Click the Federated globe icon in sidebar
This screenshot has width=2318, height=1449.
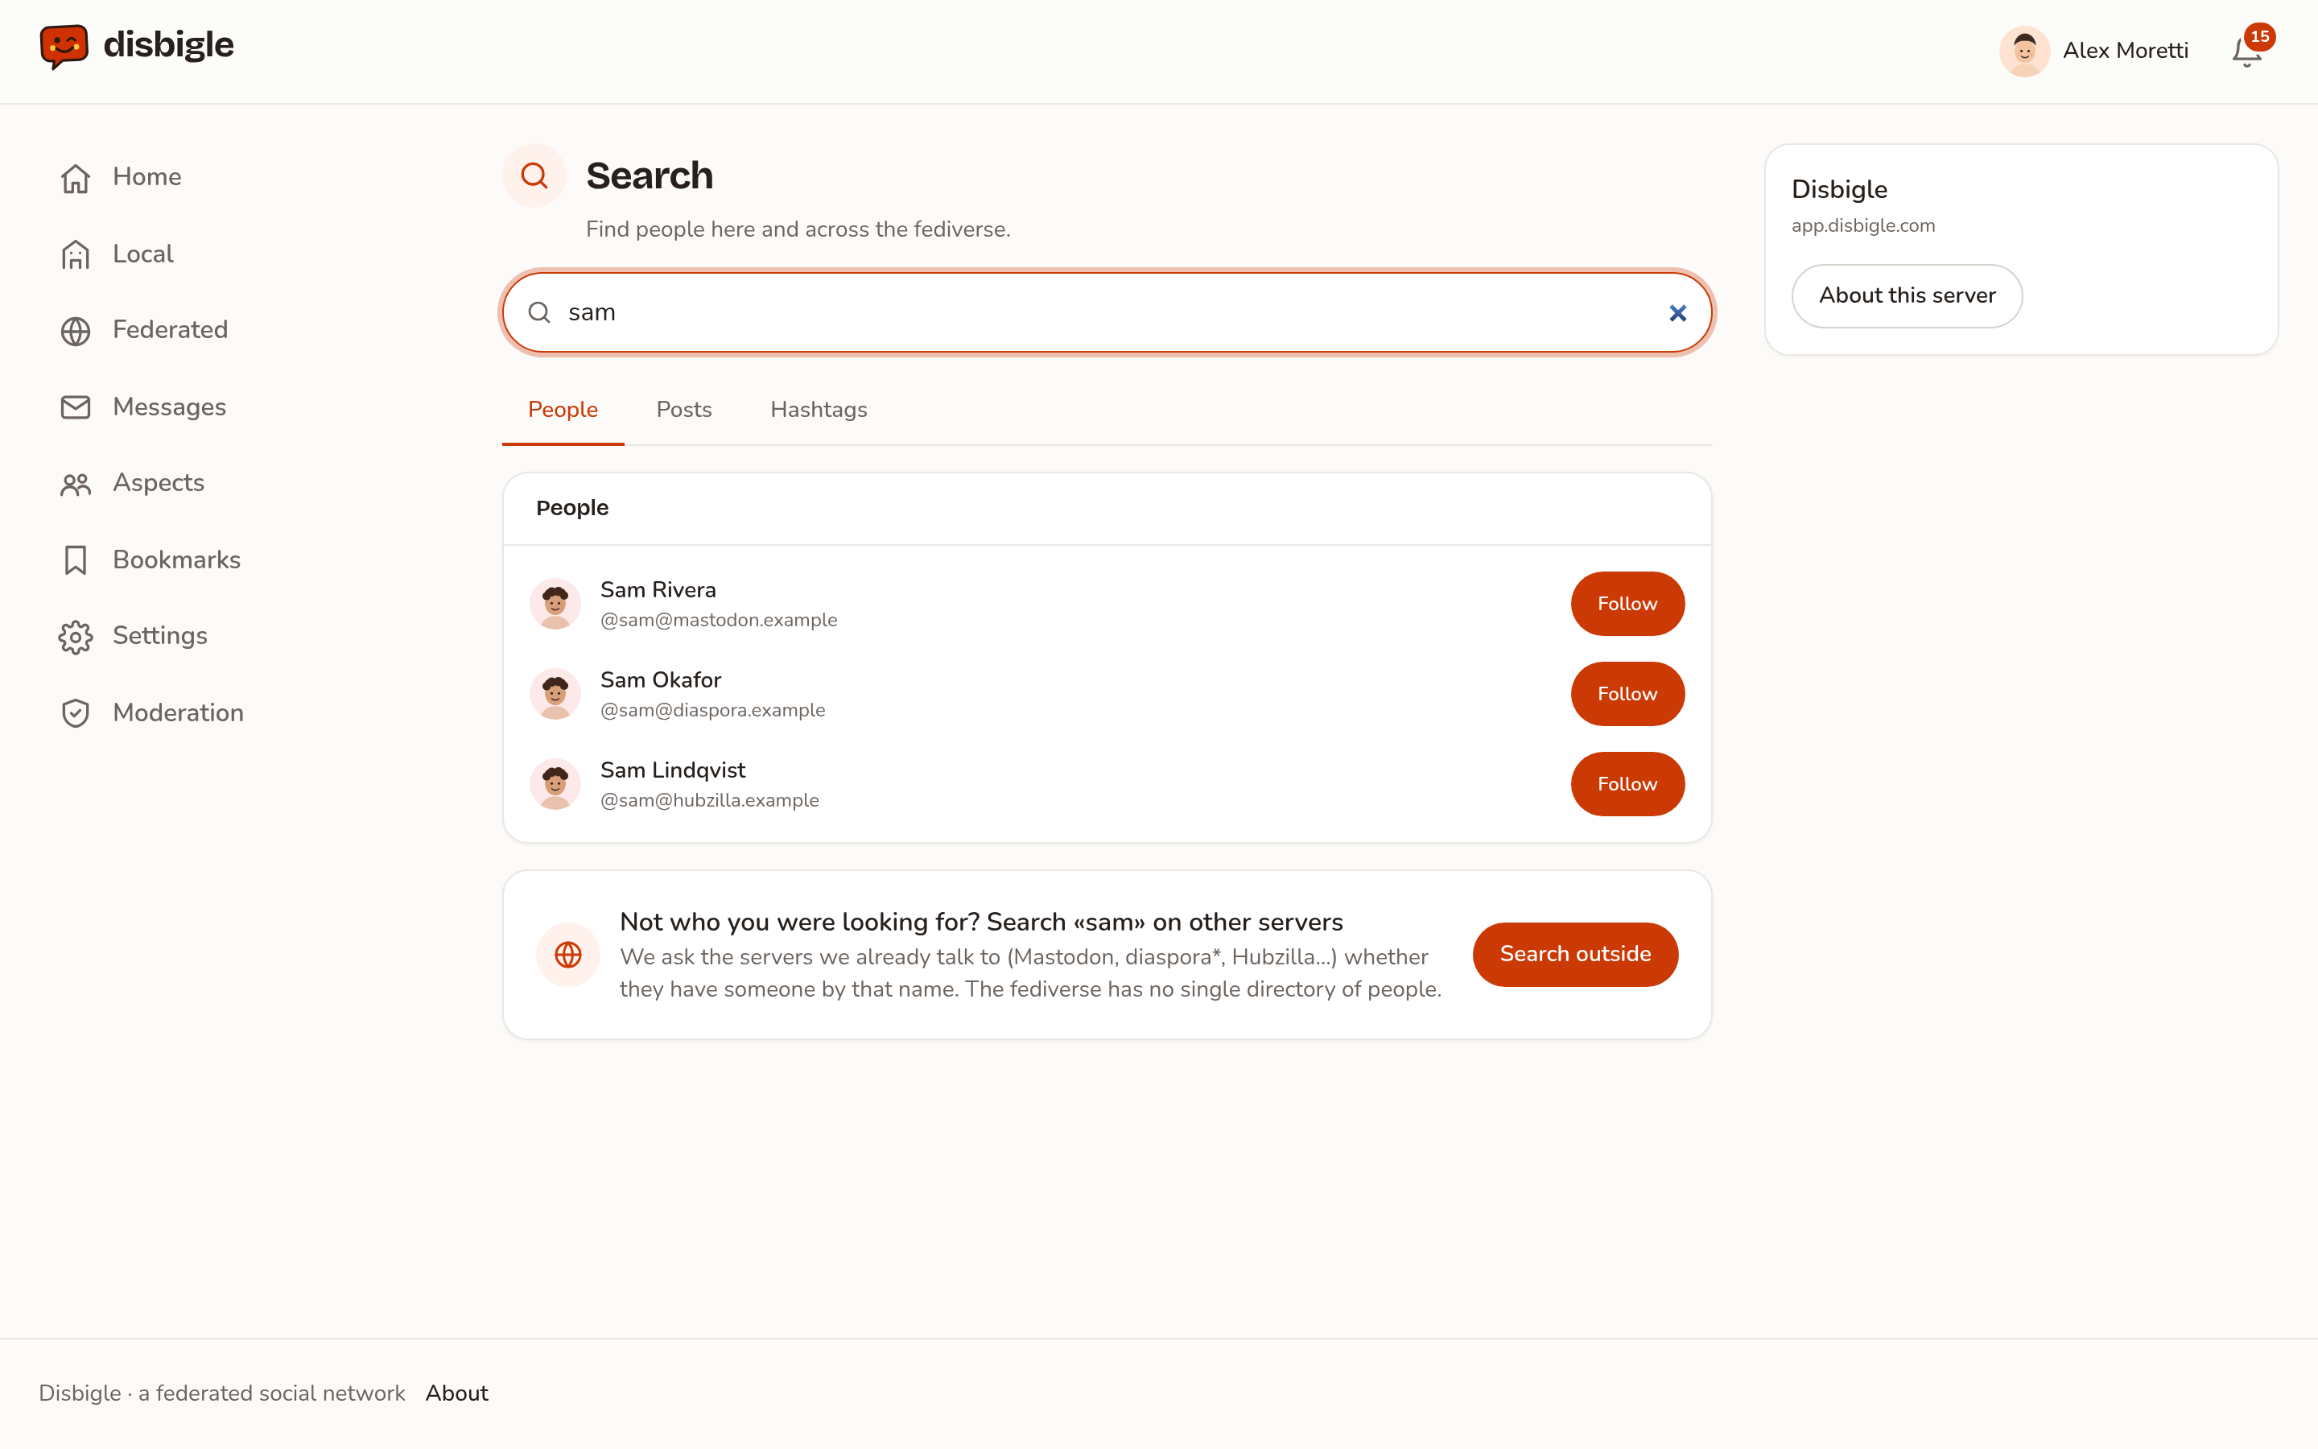pyautogui.click(x=76, y=331)
